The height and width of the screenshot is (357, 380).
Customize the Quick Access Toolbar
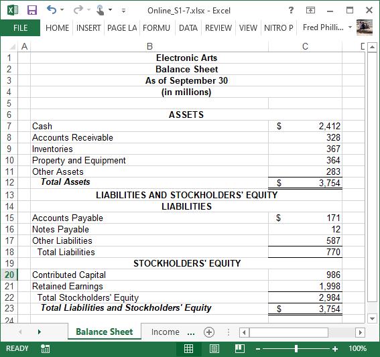tap(123, 11)
